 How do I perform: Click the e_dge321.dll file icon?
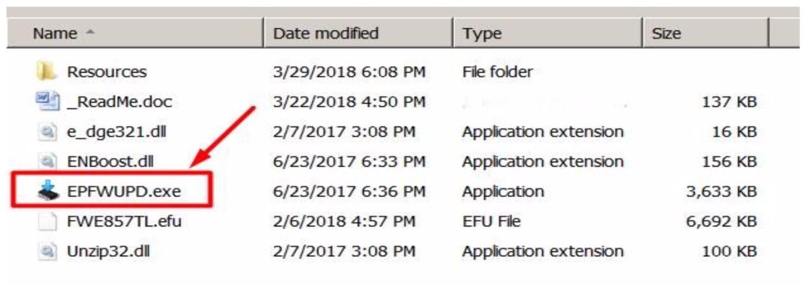(47, 132)
